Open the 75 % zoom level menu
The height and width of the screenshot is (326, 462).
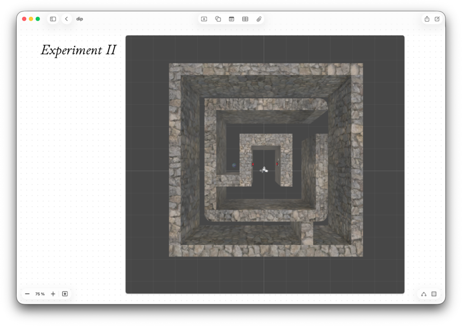coord(40,294)
